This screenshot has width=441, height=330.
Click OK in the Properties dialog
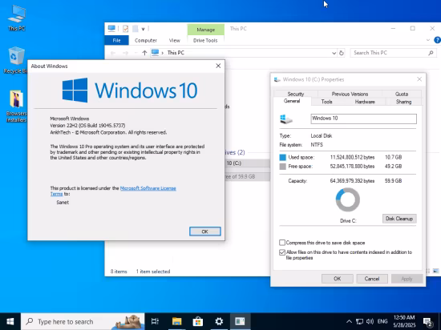(338, 279)
